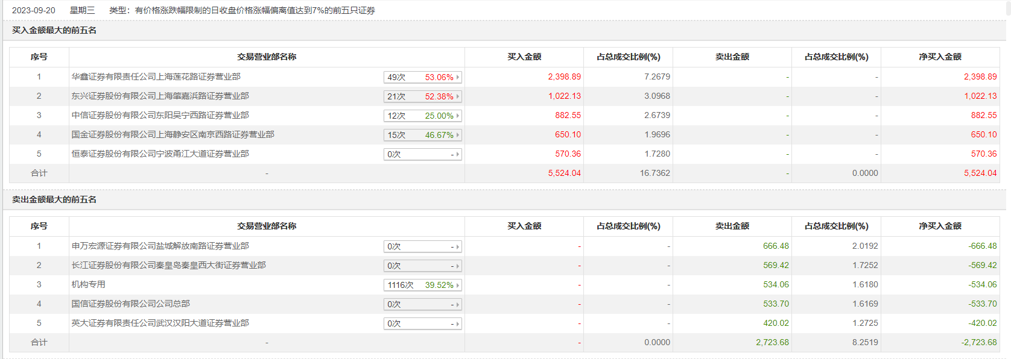Click 净买入金额 header in buy table
The image size is (1011, 359).
click(940, 57)
